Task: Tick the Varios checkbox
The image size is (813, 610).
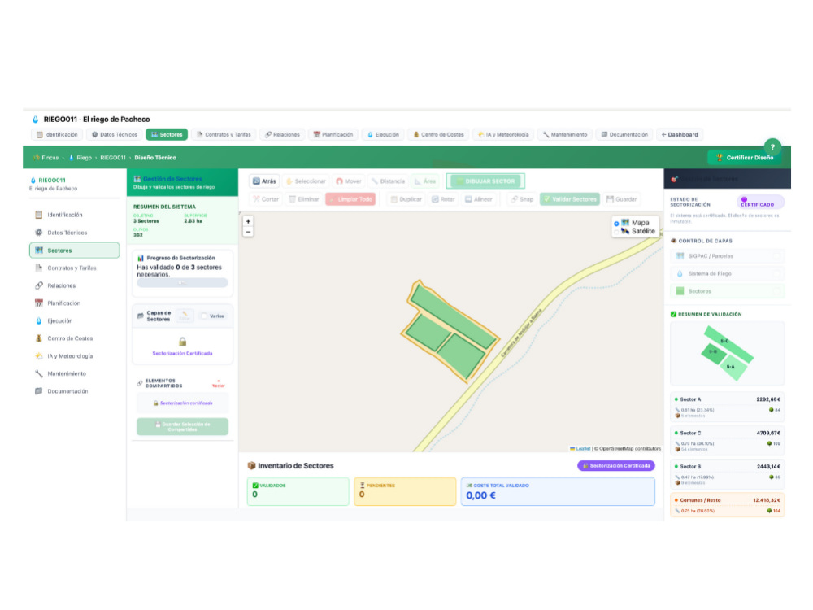Action: point(204,316)
